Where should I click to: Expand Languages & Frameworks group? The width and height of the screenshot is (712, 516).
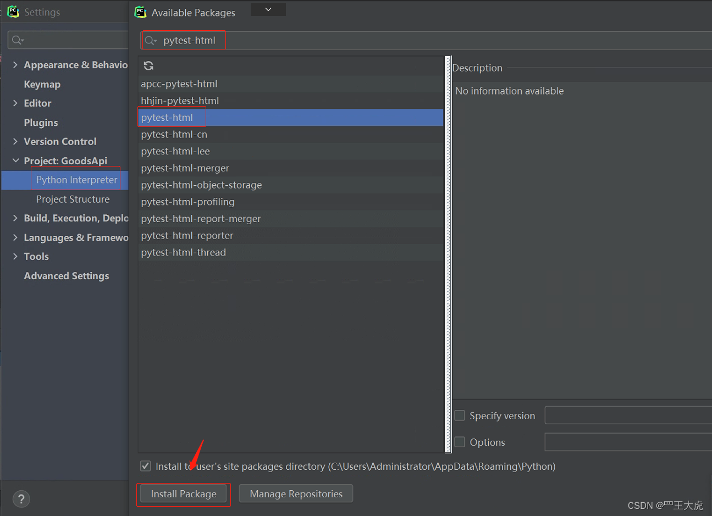[x=15, y=237]
